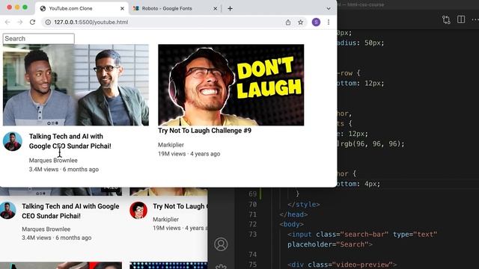Open the Sundar Pichai video thumbnail
Viewport: 479px width, 269px height.
point(76,84)
